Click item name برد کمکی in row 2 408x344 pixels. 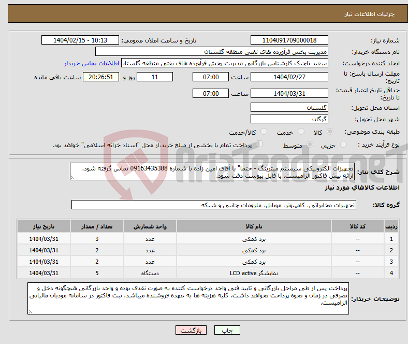pos(254,250)
